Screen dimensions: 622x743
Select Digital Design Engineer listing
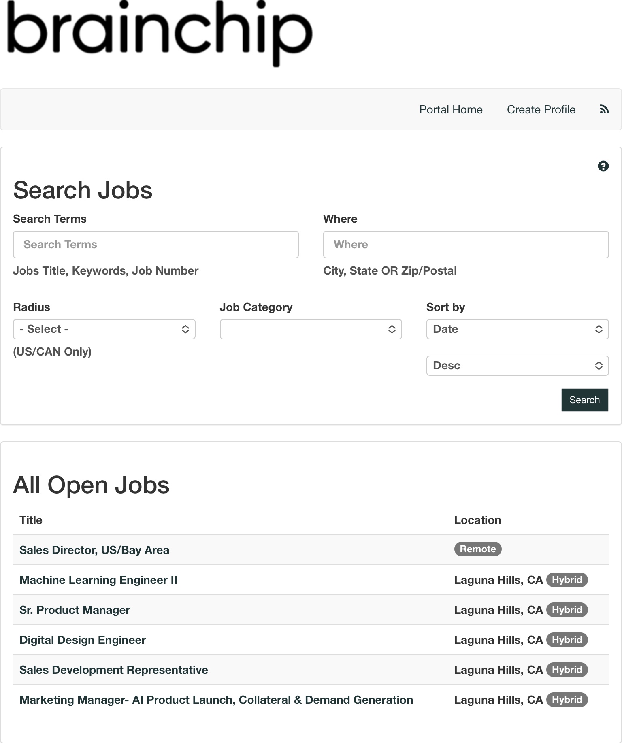click(x=83, y=640)
